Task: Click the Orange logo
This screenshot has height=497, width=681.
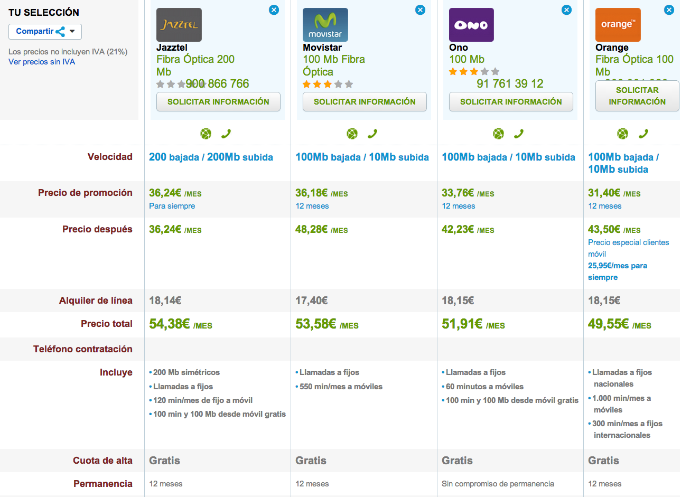Action: 618,25
